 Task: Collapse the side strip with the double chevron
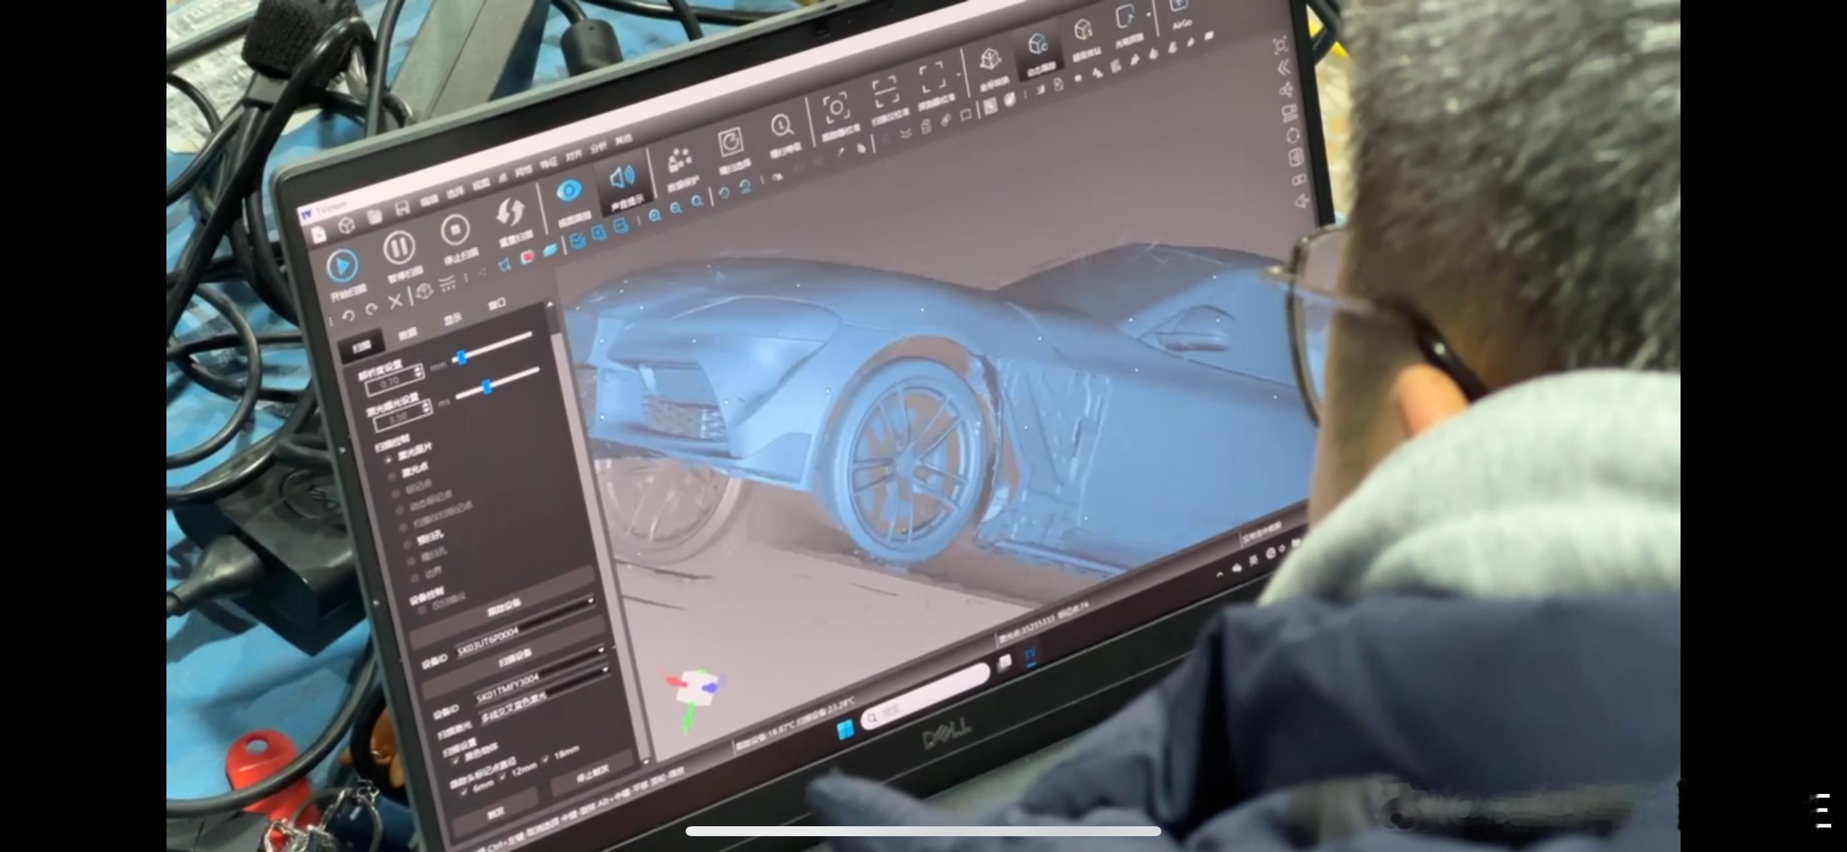click(1284, 68)
